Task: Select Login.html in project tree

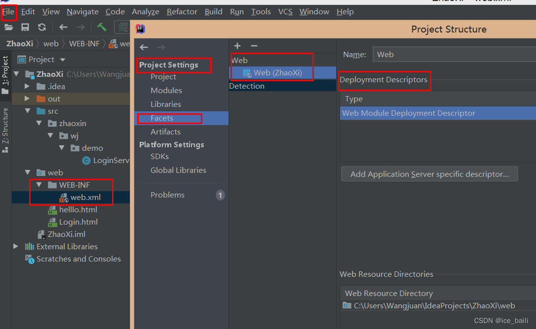Action: 78,222
